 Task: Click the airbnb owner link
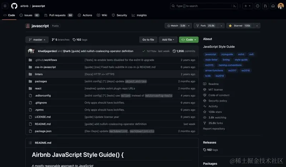(24, 6)
